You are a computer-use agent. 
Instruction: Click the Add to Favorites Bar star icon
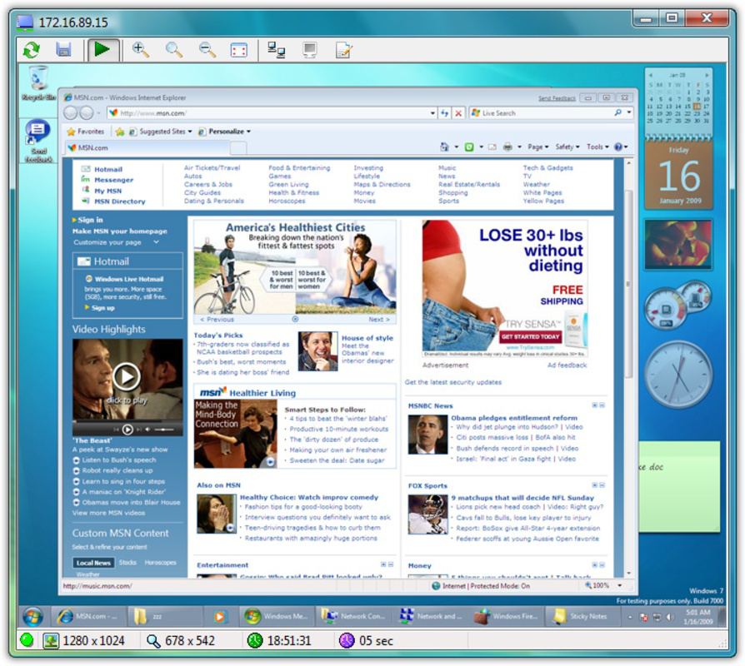(x=120, y=132)
